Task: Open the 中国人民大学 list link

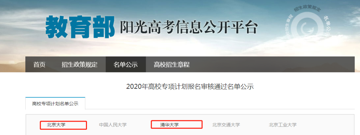Action: point(113,125)
